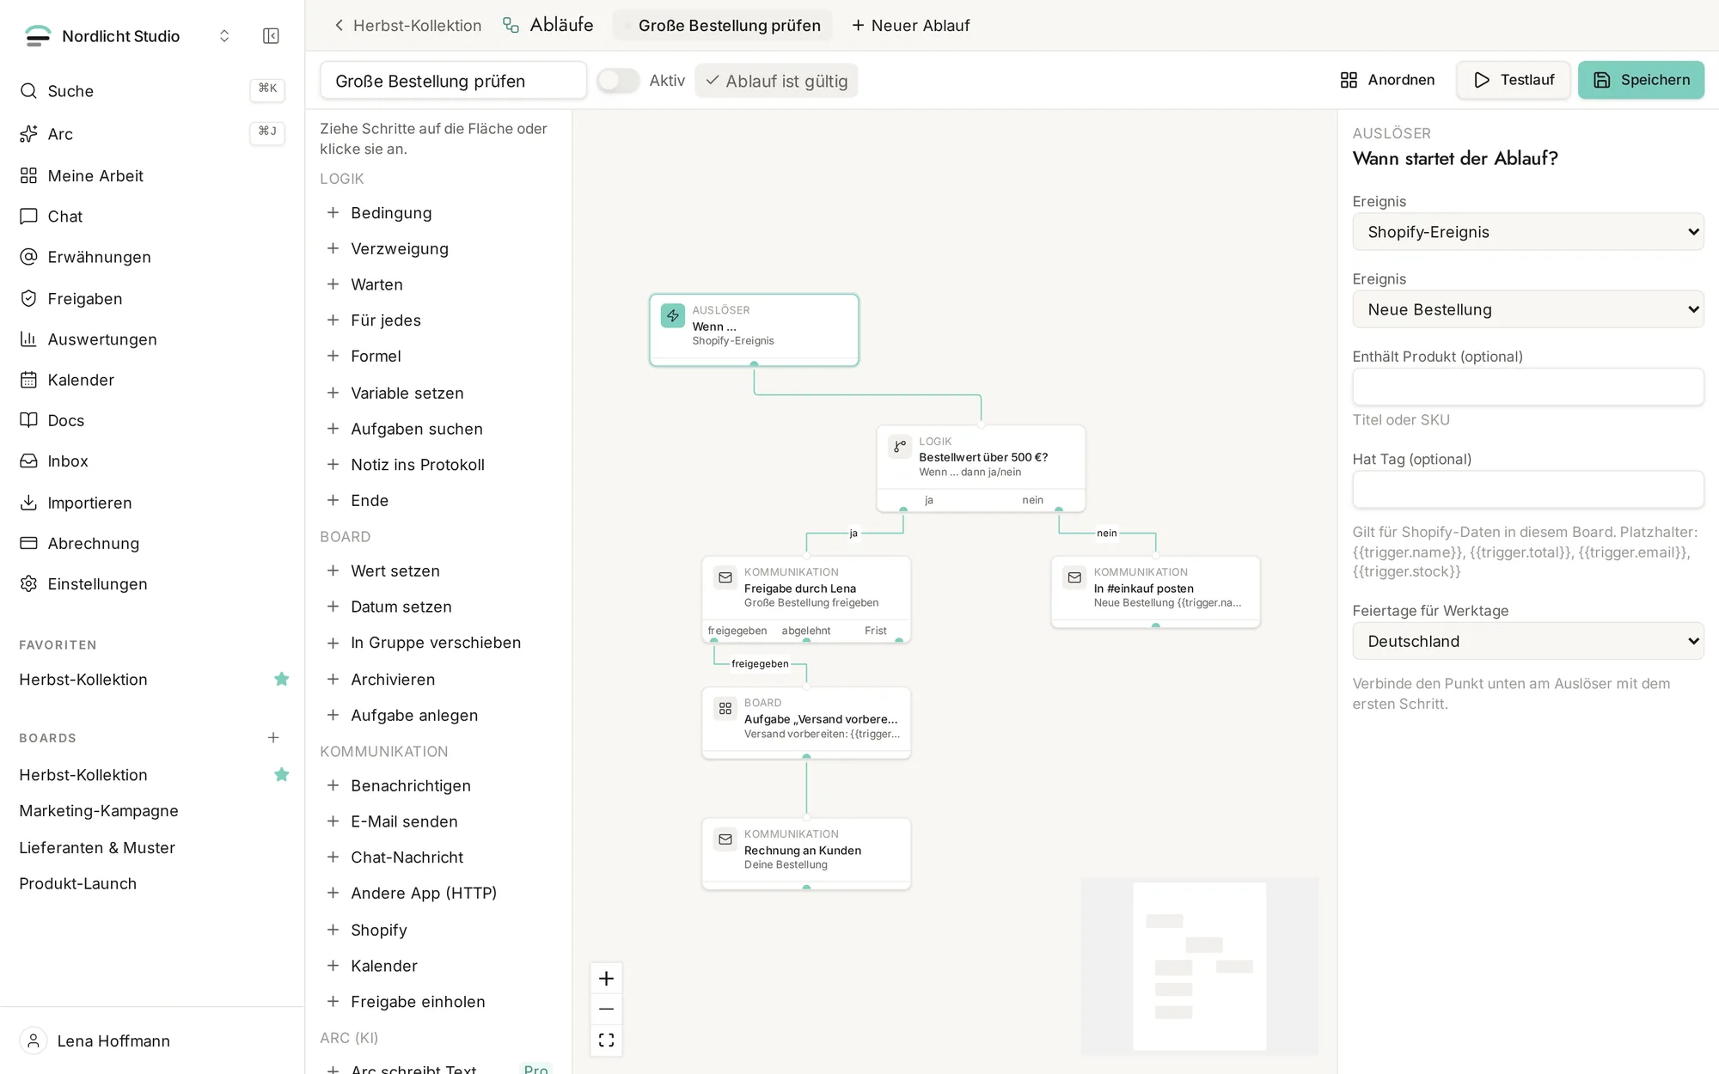Select the Auslöser trigger node
Viewport: 1719px width, 1074px height.
coord(754,330)
